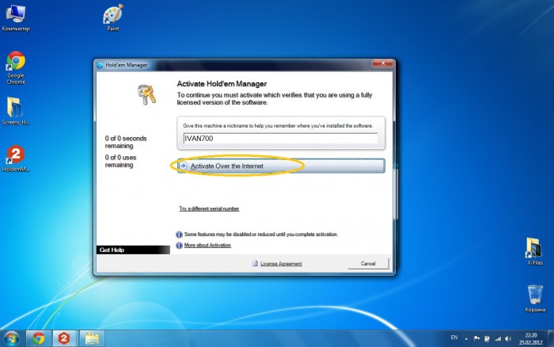554x347 pixels.
Task: Click Hold'em Manager title bar icon
Action: [x=100, y=65]
